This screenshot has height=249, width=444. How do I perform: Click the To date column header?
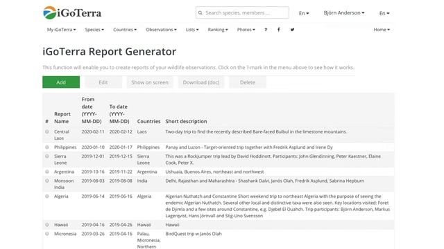(119, 113)
